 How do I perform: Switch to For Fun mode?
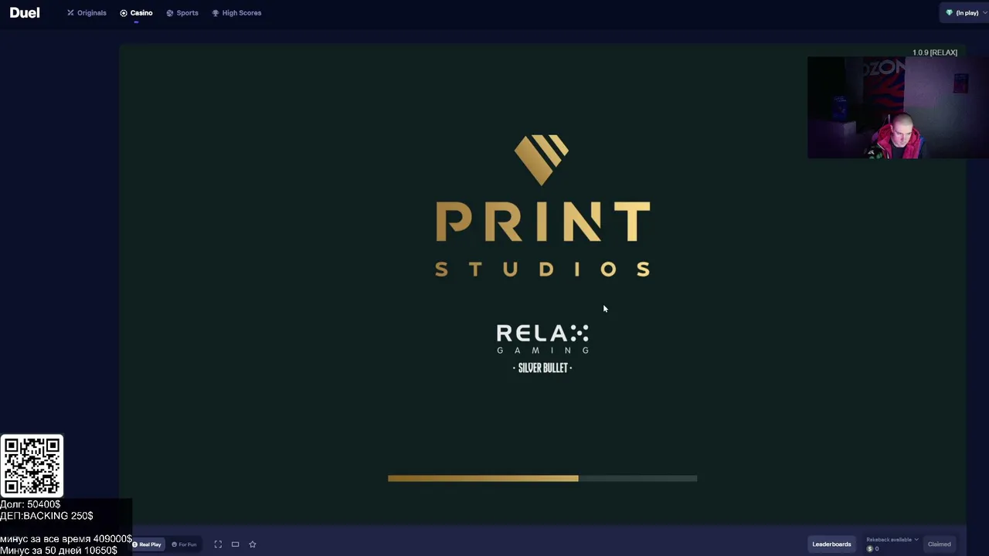click(x=184, y=544)
